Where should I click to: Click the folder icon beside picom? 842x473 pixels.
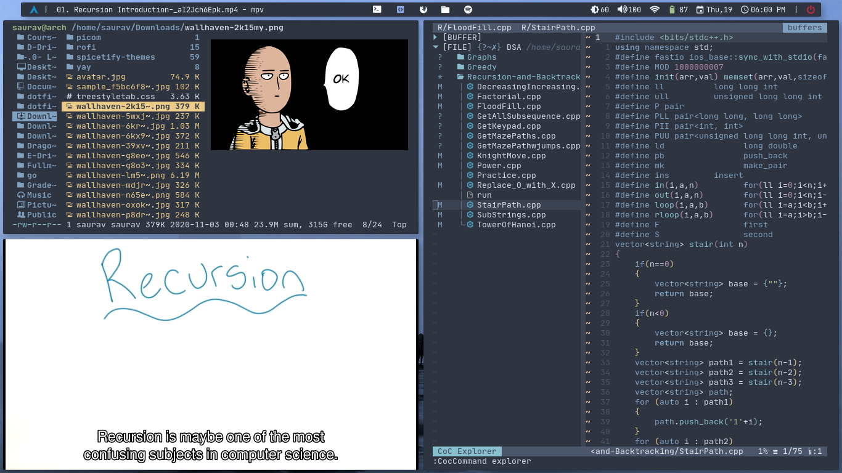(70, 38)
